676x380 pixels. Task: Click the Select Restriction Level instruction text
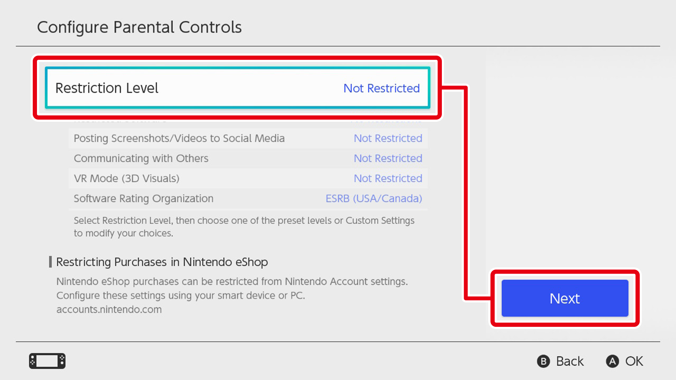pyautogui.click(x=244, y=227)
